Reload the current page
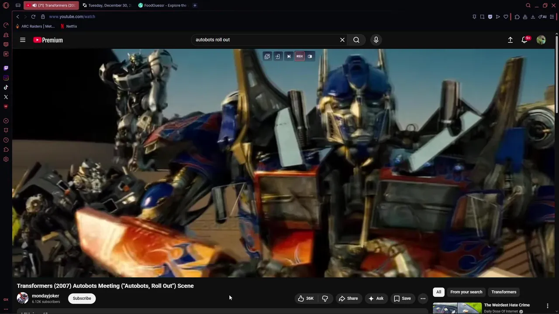The width and height of the screenshot is (559, 314). pos(33,17)
